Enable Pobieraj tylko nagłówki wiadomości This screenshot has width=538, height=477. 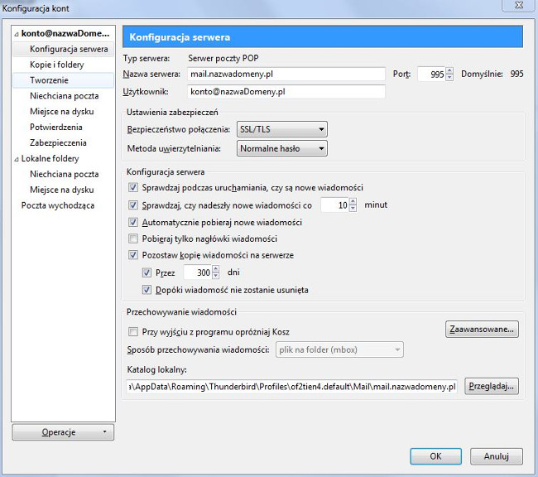point(133,238)
